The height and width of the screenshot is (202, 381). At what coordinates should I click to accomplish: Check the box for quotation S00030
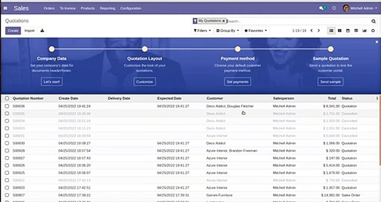pos(7,143)
